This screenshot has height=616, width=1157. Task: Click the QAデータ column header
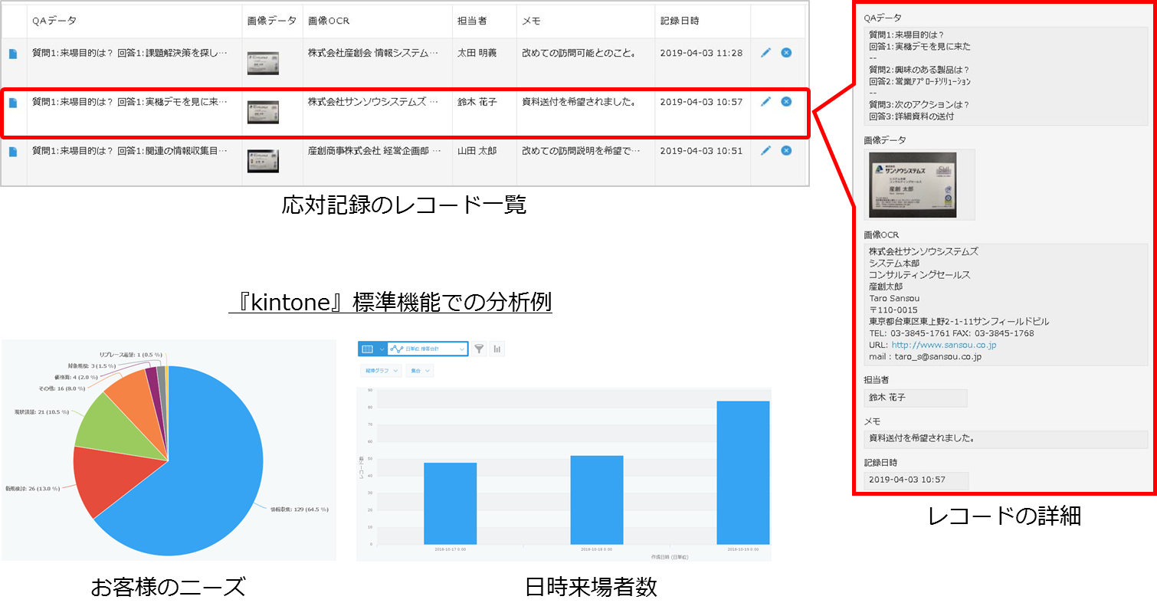[54, 21]
